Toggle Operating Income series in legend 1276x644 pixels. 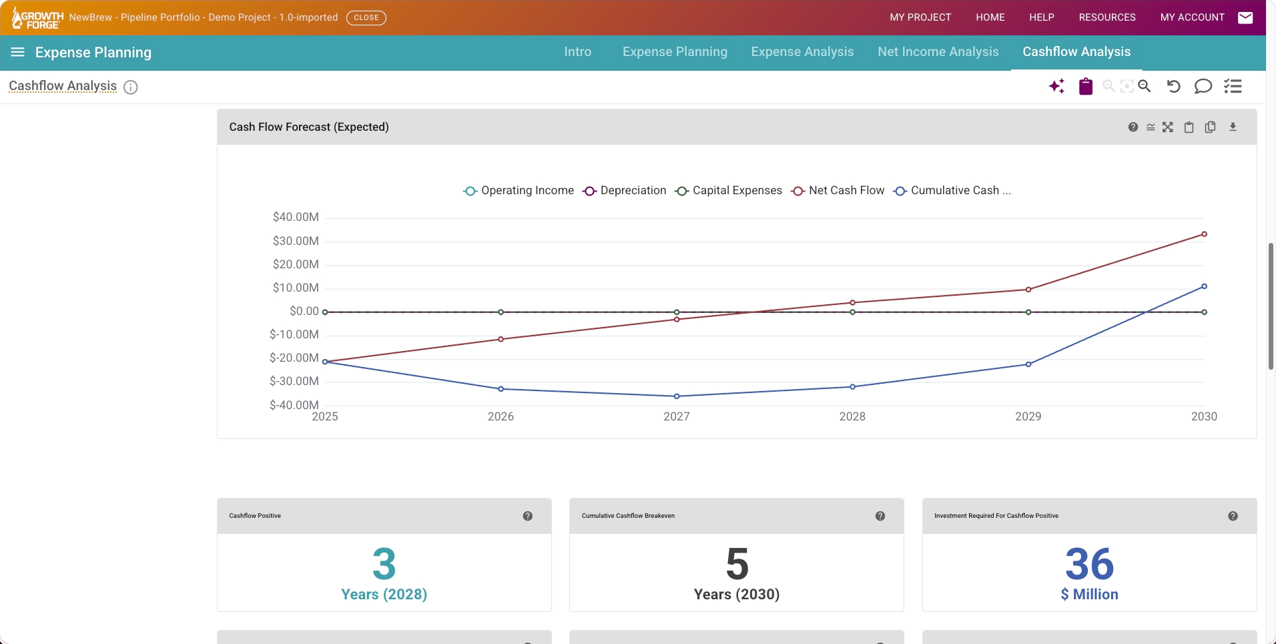(x=519, y=191)
